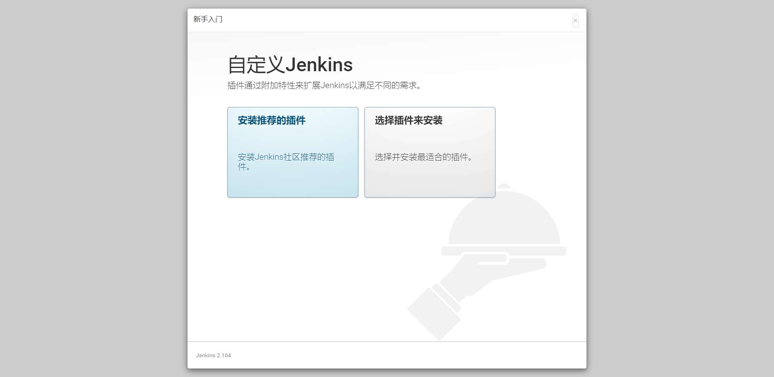Click the Jenkins 2.164 version text

click(x=213, y=355)
